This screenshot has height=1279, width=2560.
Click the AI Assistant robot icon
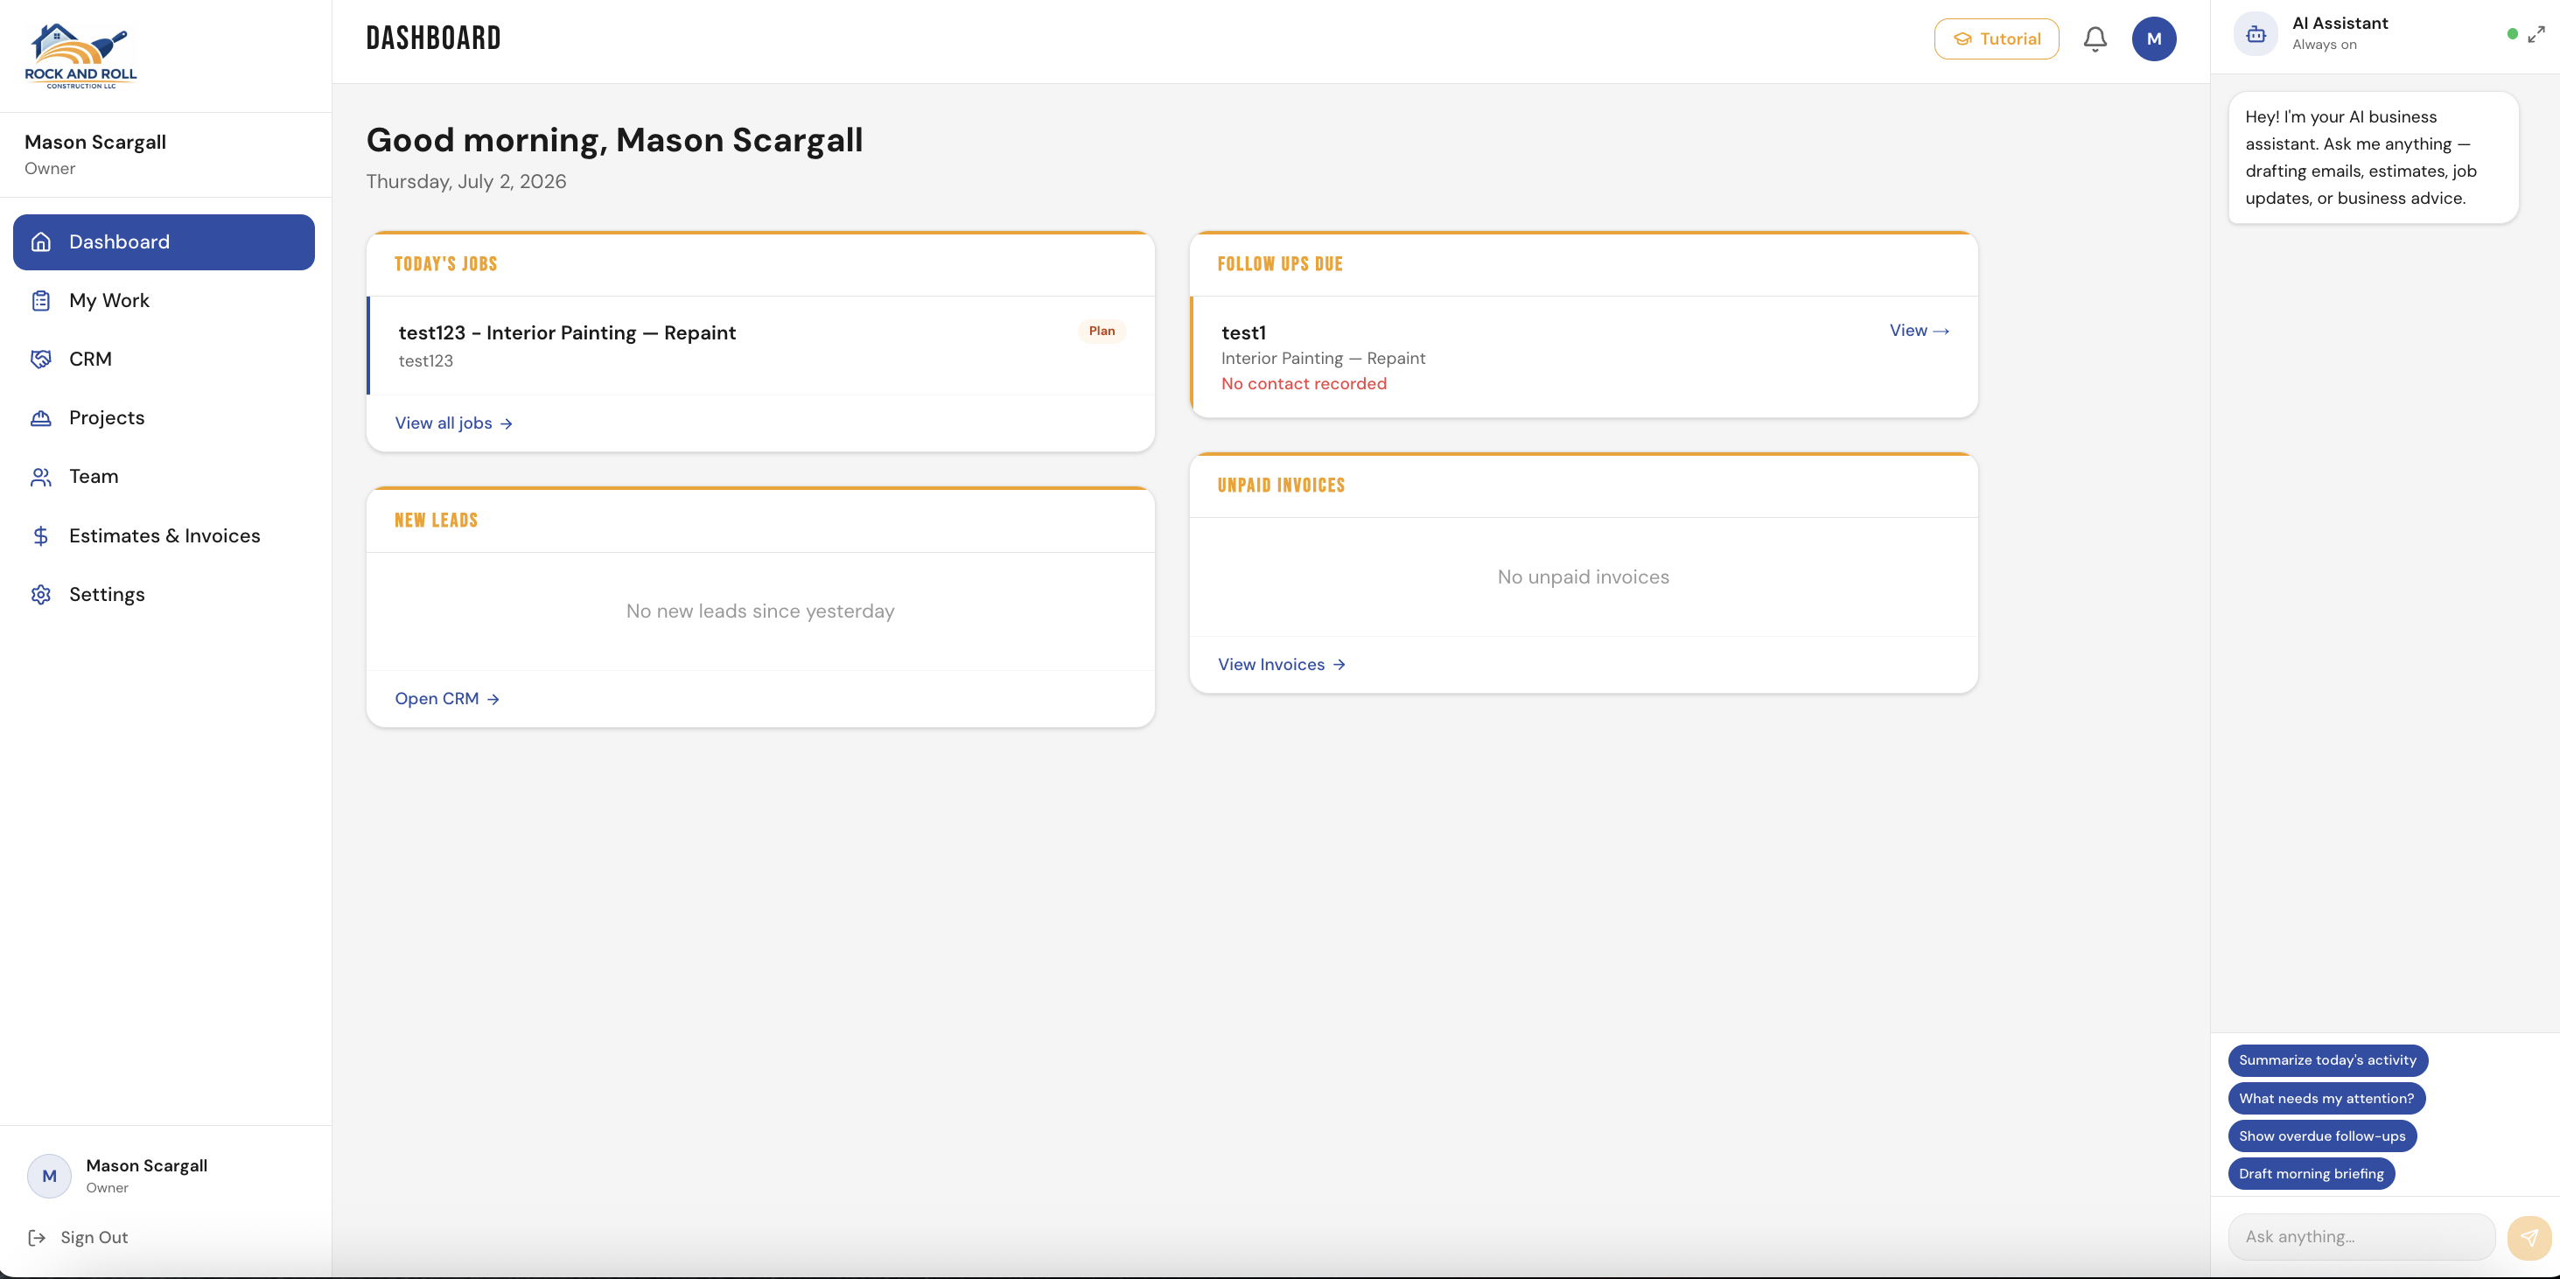[2256, 34]
